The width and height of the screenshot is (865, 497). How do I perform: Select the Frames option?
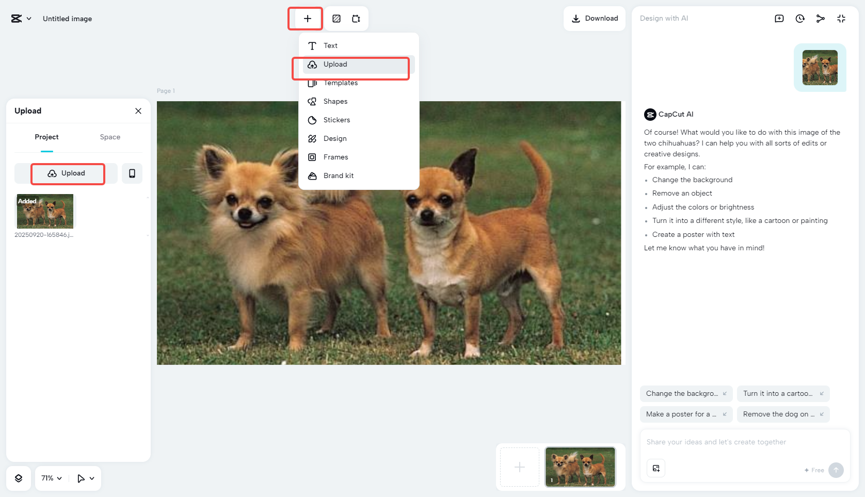(x=335, y=157)
